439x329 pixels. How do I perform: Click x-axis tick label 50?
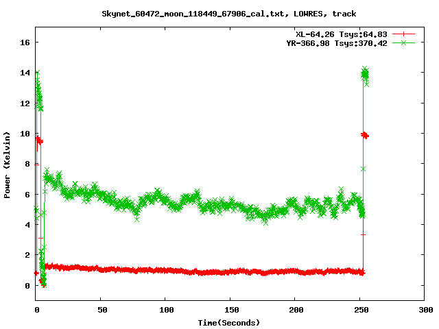[x=102, y=310]
